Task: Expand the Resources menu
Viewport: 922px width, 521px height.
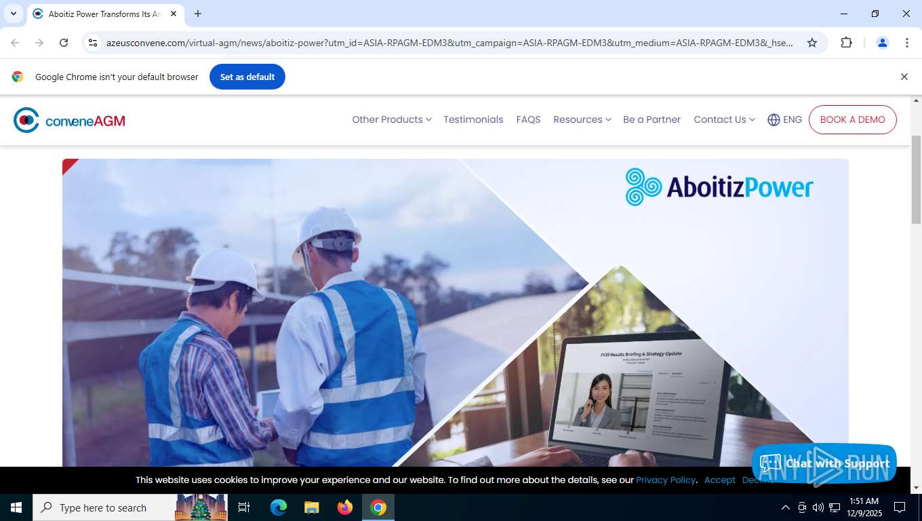Action: click(582, 119)
